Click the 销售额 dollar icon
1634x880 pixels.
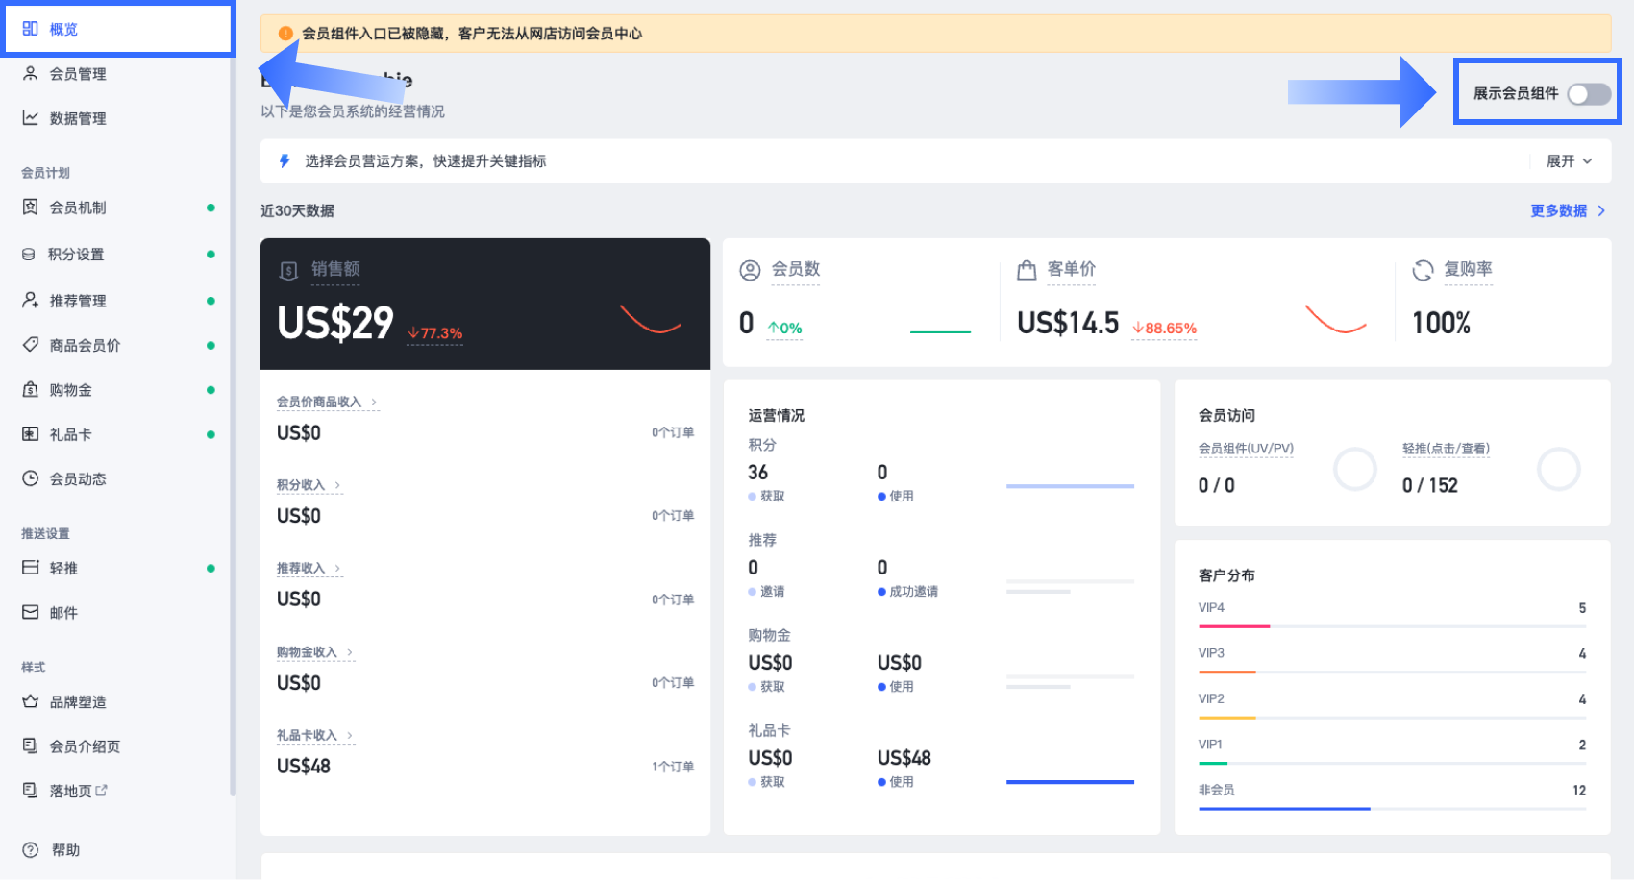tap(288, 271)
